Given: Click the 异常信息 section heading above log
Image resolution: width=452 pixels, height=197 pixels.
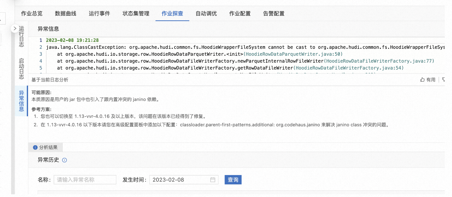Looking at the screenshot, I should point(48,29).
